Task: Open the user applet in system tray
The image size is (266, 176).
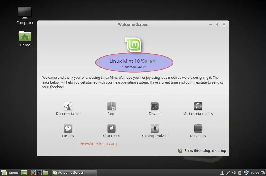Action: [222, 173]
